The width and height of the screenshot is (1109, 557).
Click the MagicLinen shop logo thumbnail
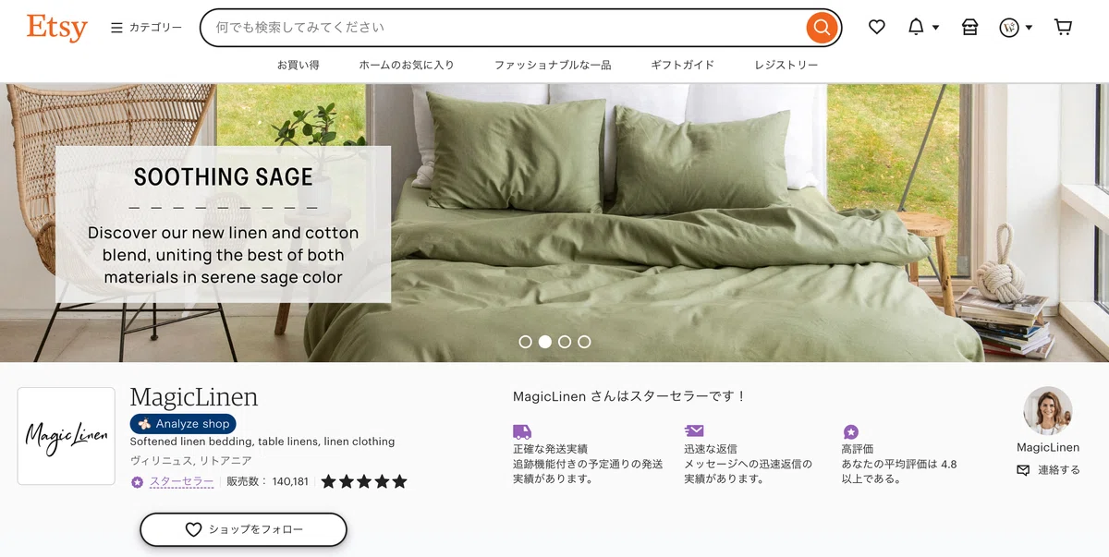click(66, 436)
